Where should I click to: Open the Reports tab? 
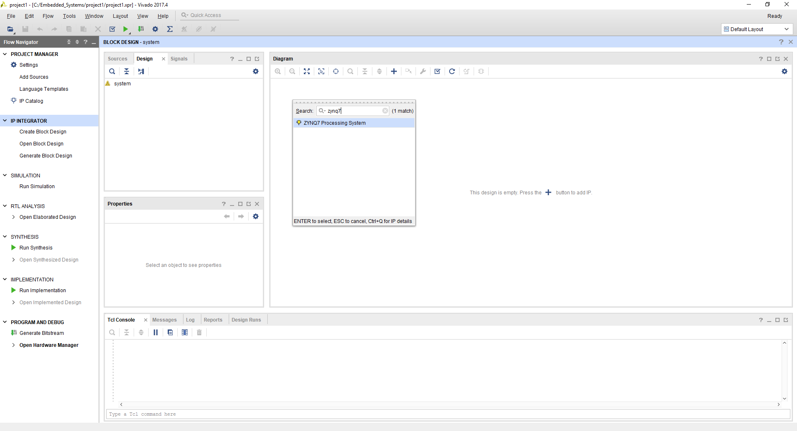click(x=213, y=320)
